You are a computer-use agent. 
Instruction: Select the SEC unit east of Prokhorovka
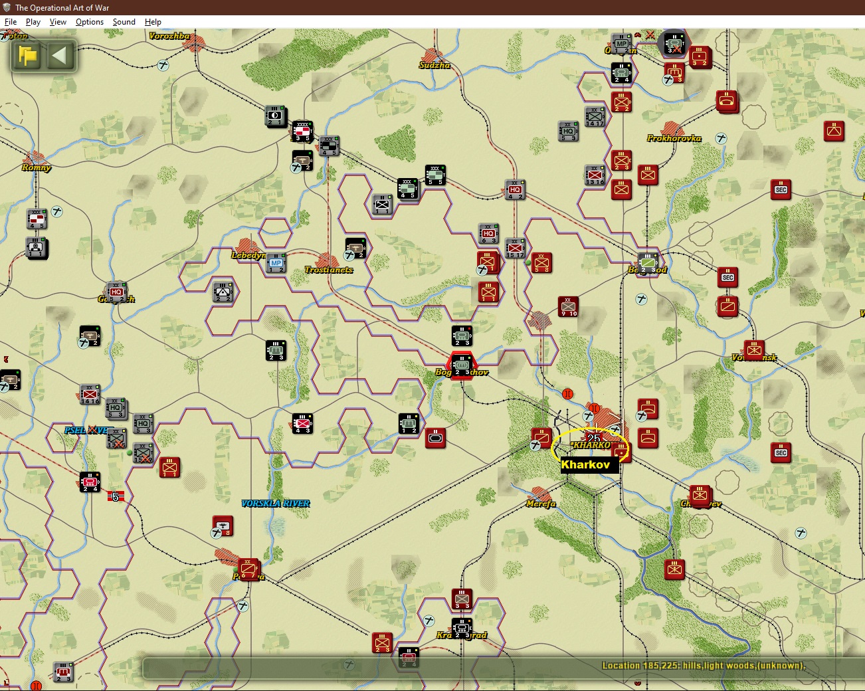click(x=781, y=190)
